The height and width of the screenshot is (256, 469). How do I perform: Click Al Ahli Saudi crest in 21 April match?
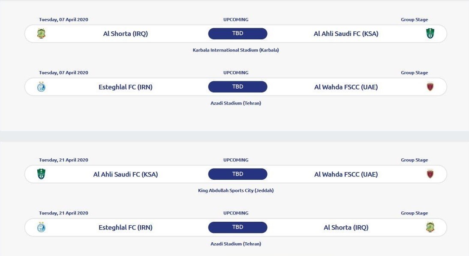click(x=42, y=174)
